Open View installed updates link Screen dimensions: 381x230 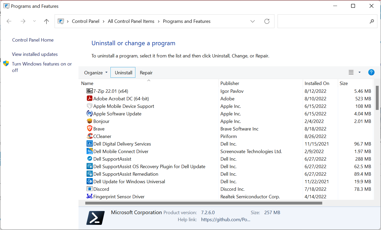pyautogui.click(x=35, y=54)
